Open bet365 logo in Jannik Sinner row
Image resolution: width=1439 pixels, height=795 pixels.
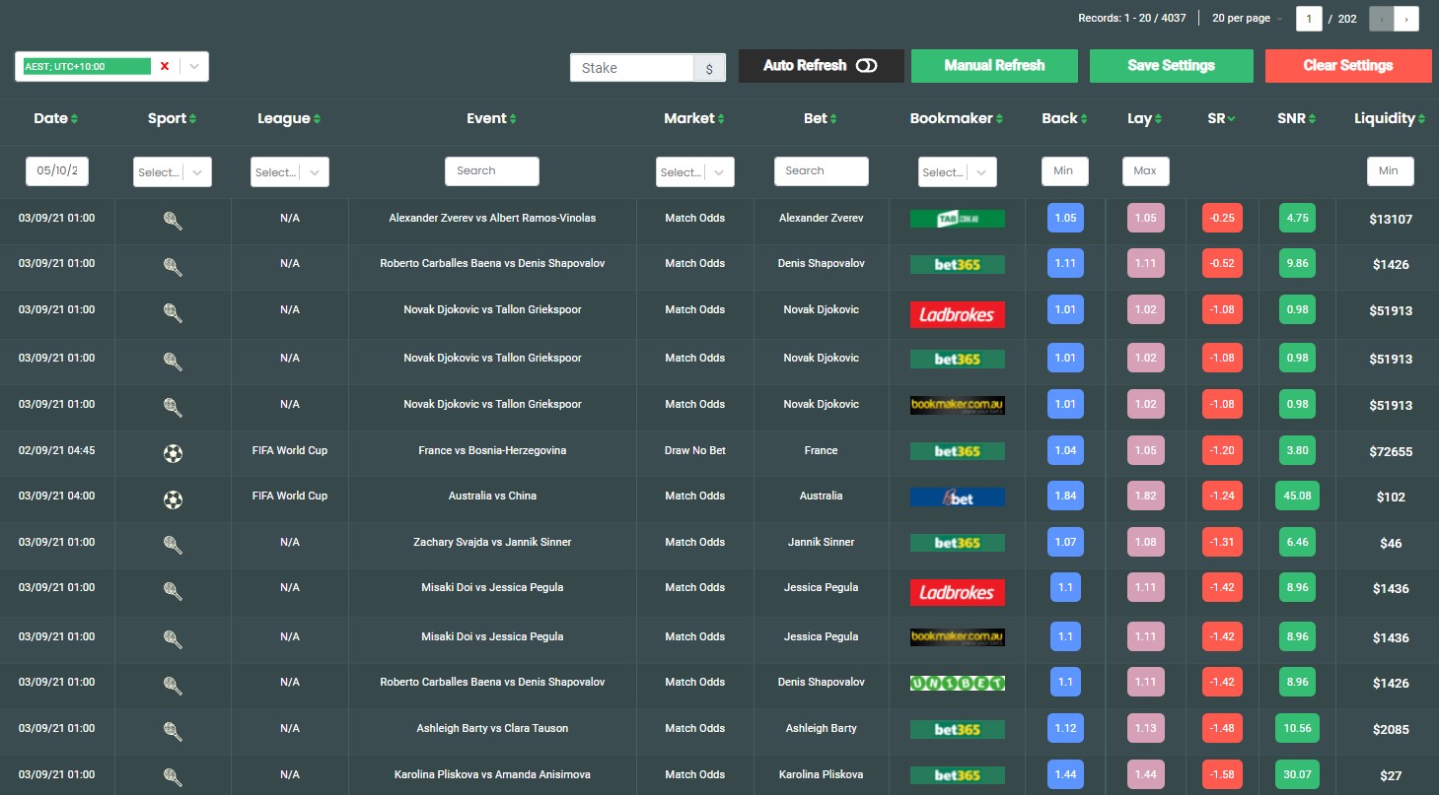coord(957,543)
